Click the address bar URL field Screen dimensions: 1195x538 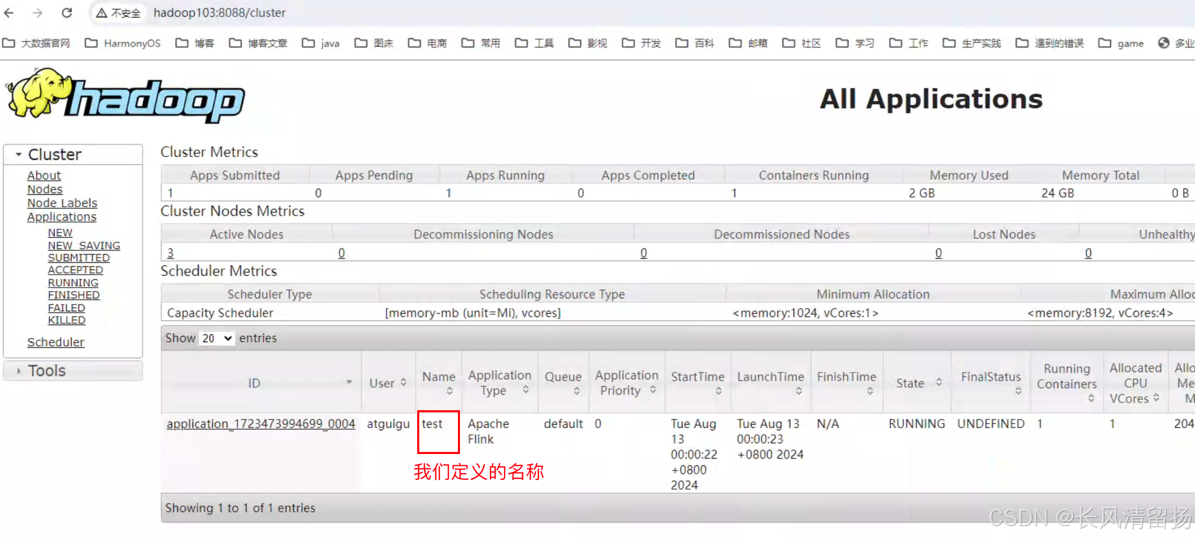219,13
